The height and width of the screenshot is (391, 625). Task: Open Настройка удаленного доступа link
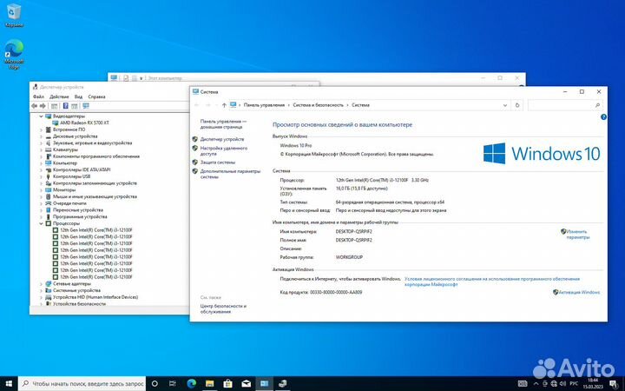pyautogui.click(x=224, y=151)
